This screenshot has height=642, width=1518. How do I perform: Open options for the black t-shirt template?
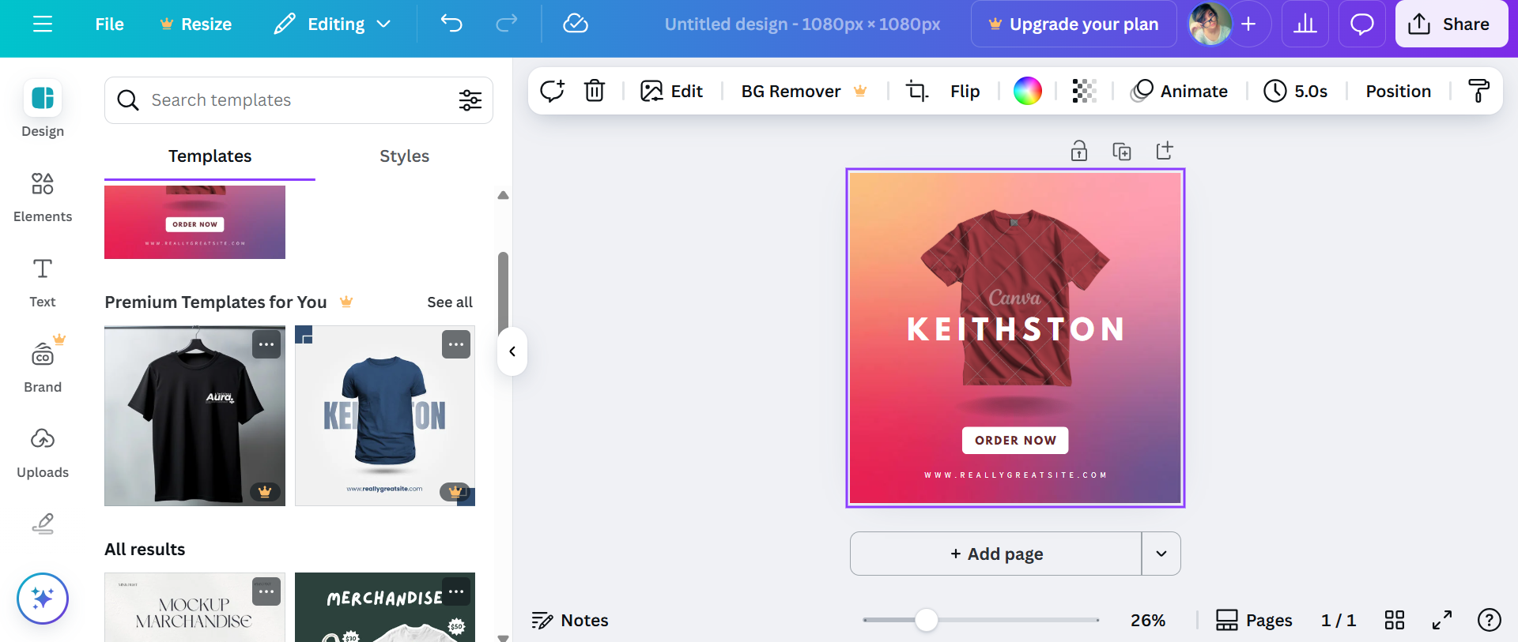(x=266, y=344)
